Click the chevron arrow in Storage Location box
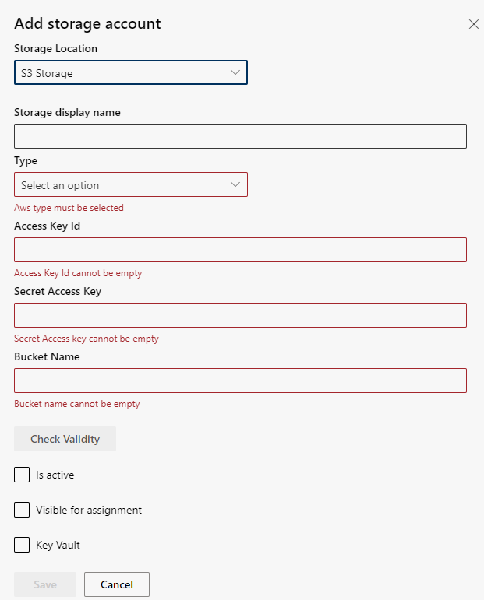The height and width of the screenshot is (600, 484). [x=235, y=72]
